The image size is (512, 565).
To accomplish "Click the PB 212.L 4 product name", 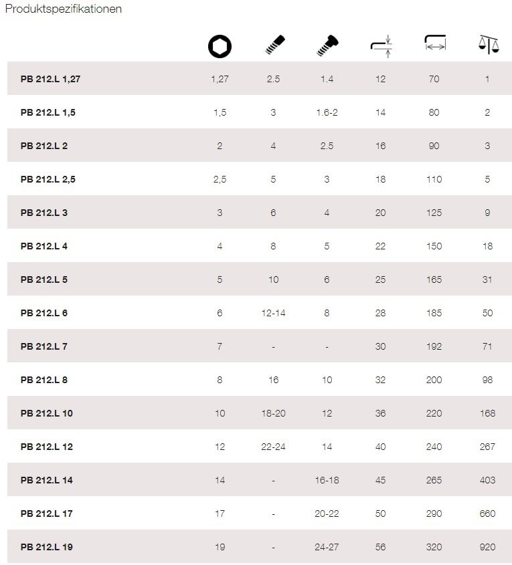I will (44, 246).
